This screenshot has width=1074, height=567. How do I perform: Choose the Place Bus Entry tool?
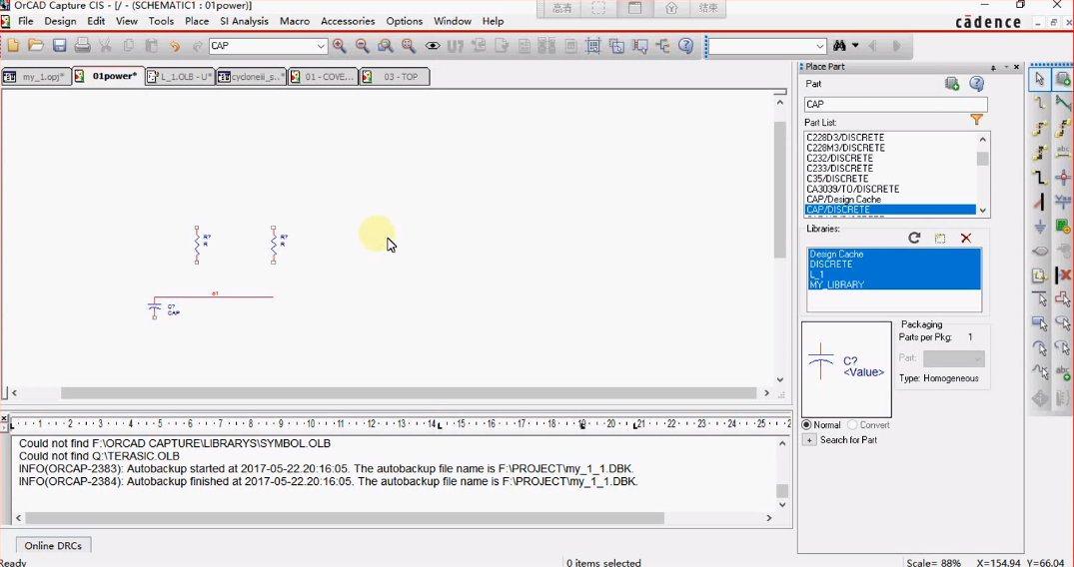click(x=1040, y=202)
